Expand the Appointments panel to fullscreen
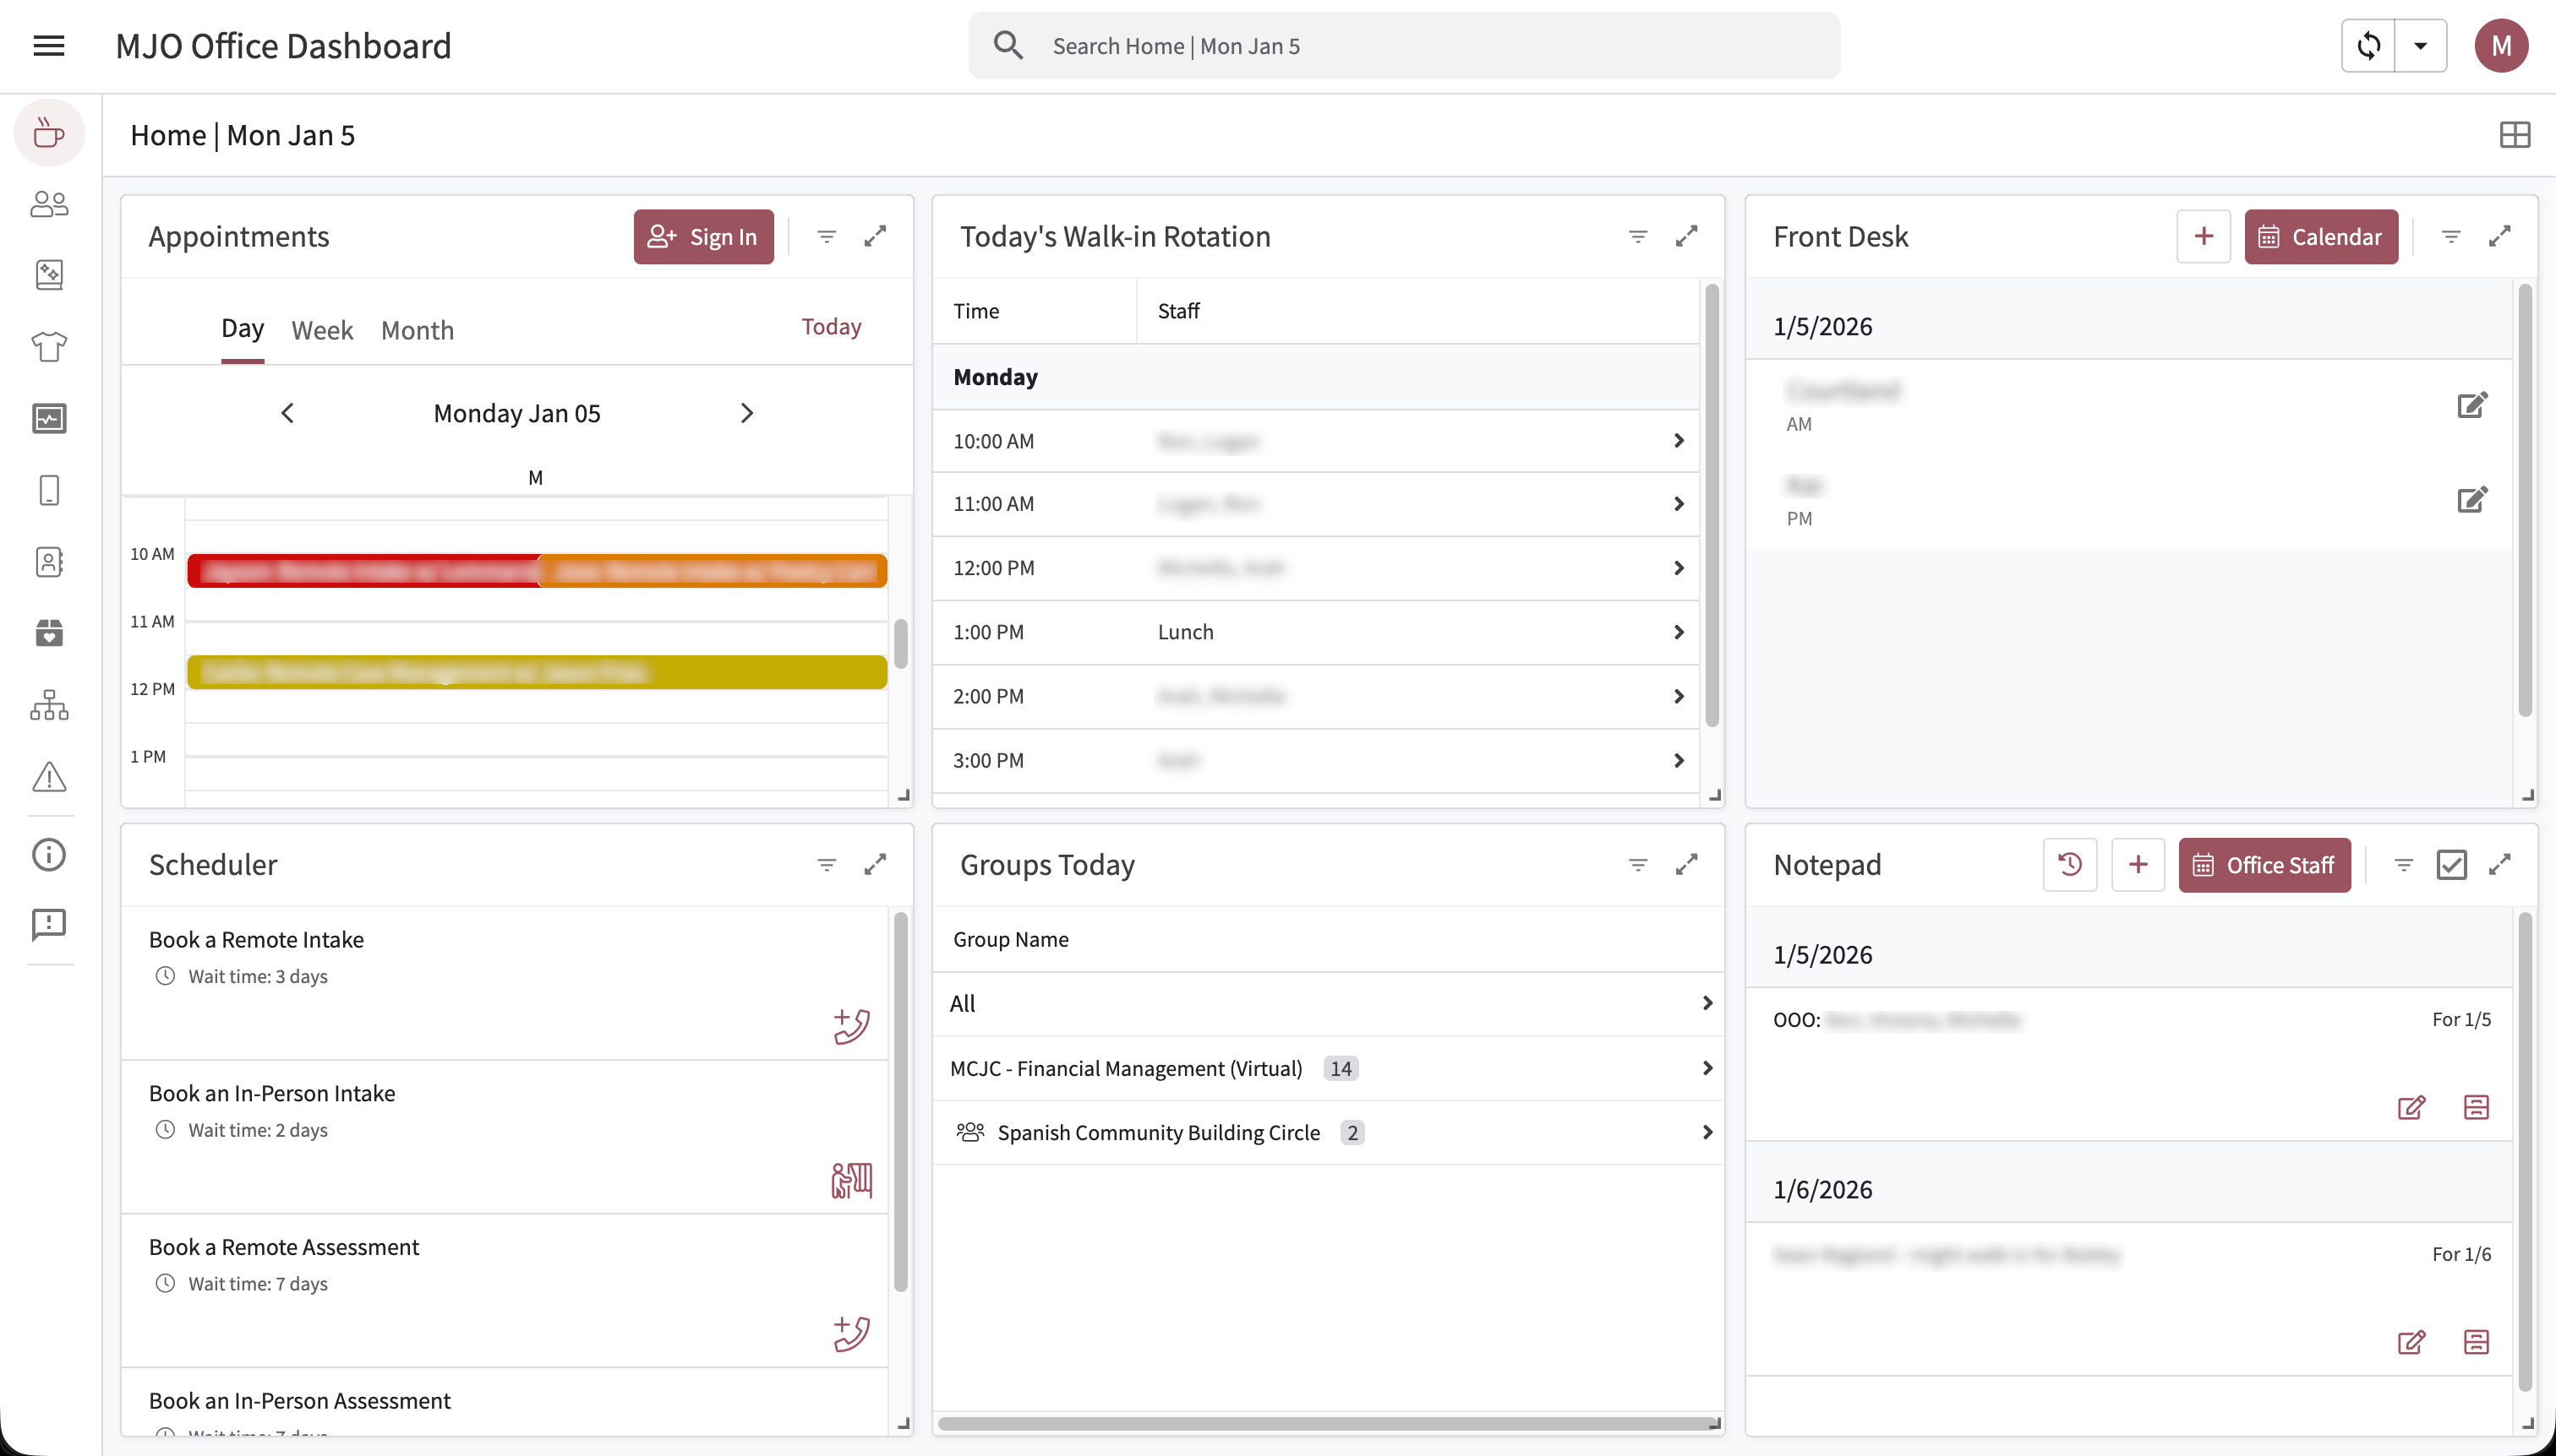The width and height of the screenshot is (2556, 1456). (x=875, y=237)
